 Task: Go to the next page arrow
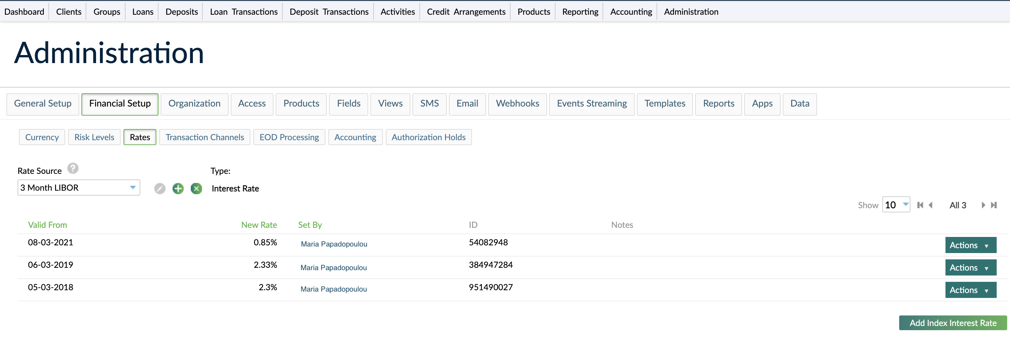point(983,205)
